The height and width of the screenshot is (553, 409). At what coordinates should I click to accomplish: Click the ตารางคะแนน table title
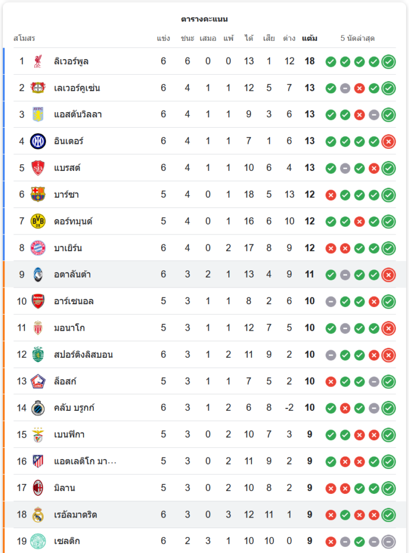tap(204, 19)
